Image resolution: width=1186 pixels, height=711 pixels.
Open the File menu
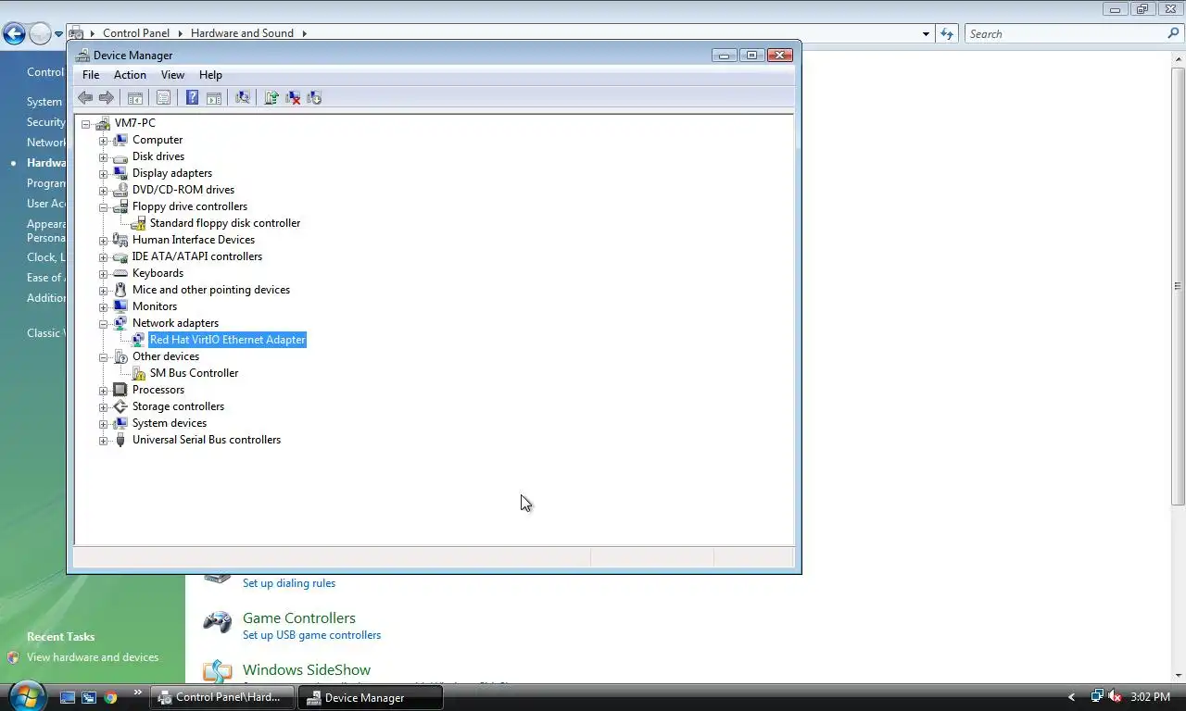[91, 75]
